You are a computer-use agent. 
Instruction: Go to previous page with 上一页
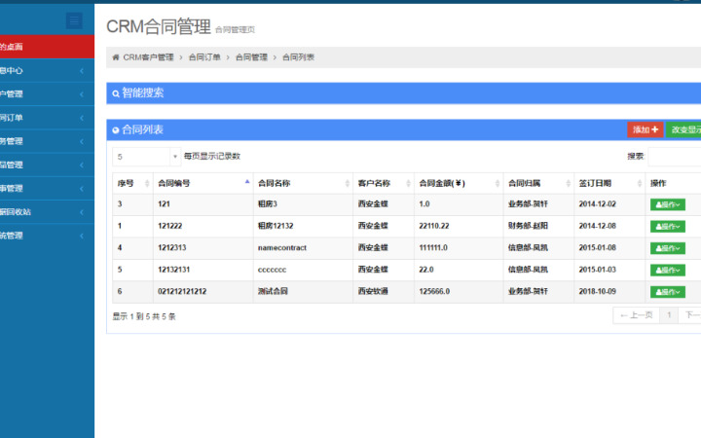[636, 315]
